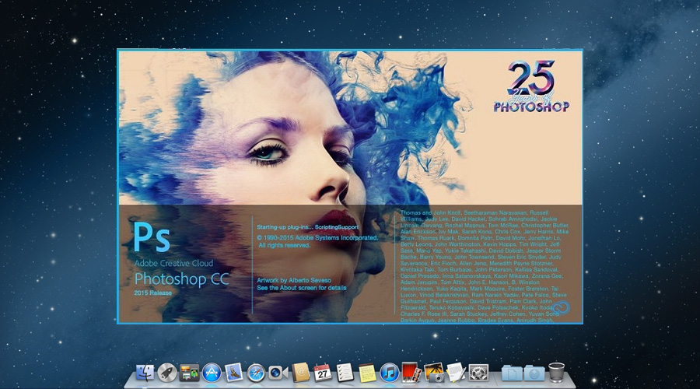Open Calendar icon showing 27
Image resolution: width=700 pixels, height=389 pixels.
pos(322,373)
